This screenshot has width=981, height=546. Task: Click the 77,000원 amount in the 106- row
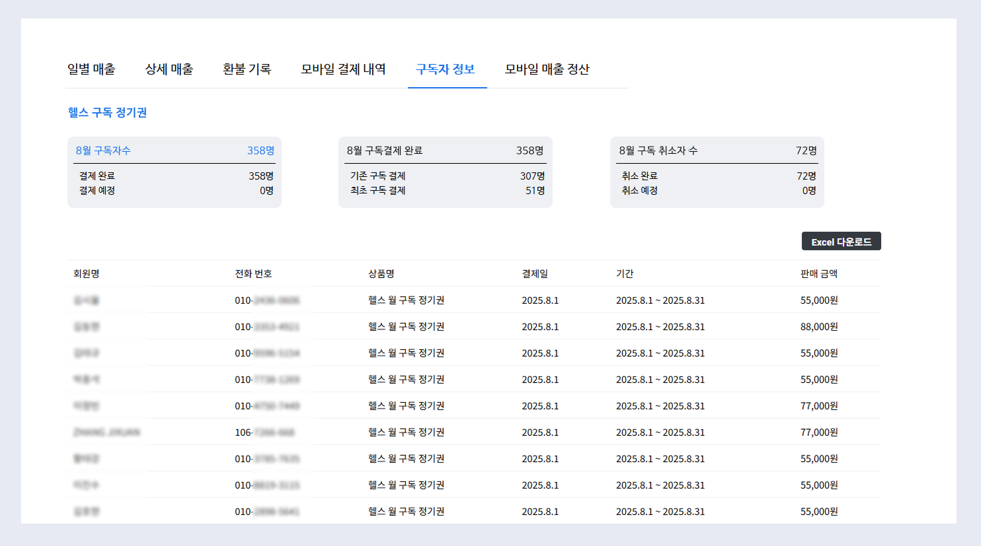tap(819, 432)
